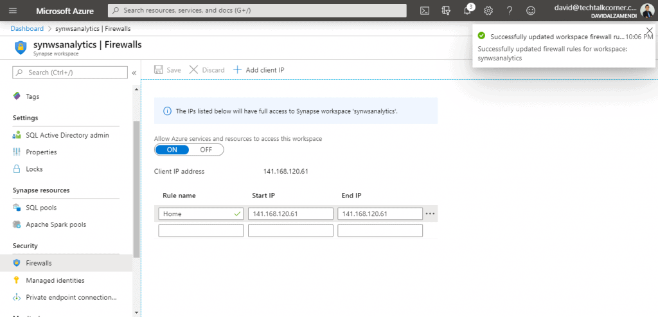Screen dimensions: 658x317
Task: Turn ON Allow Azure services access
Action: click(x=172, y=149)
